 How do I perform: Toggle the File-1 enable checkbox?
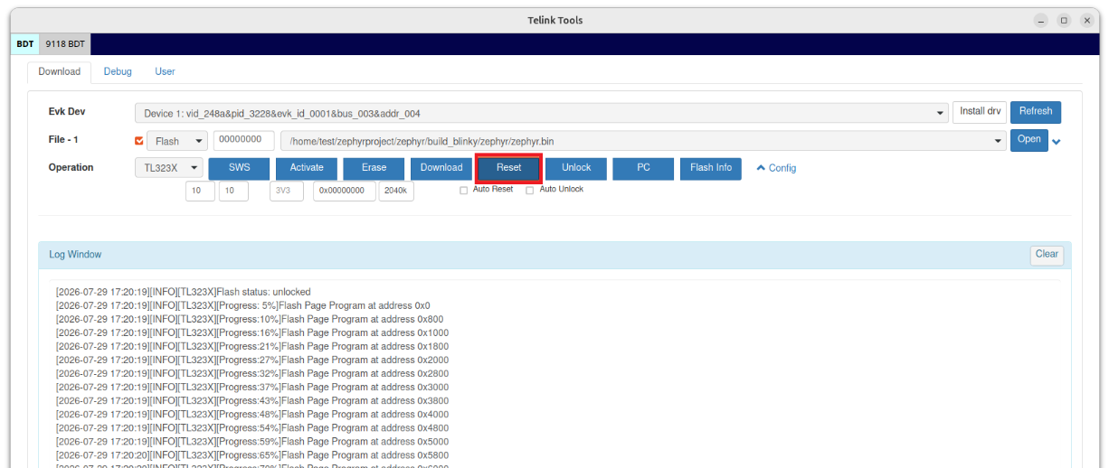click(139, 141)
